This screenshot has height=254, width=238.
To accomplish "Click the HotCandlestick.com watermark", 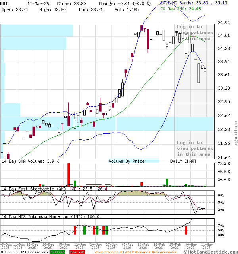I will click(x=214, y=252).
